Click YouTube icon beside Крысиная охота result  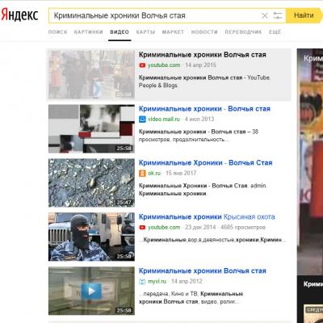click(142, 228)
